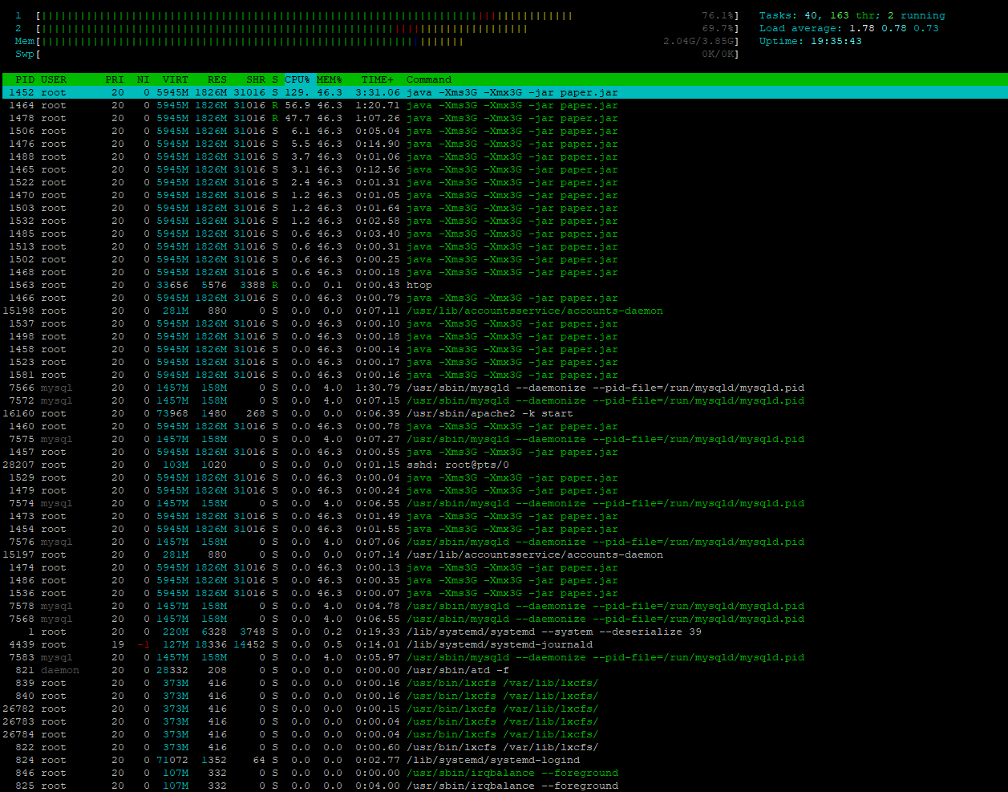1008x792 pixels.
Task: Select the systemd-journald process row
Action: point(499,644)
